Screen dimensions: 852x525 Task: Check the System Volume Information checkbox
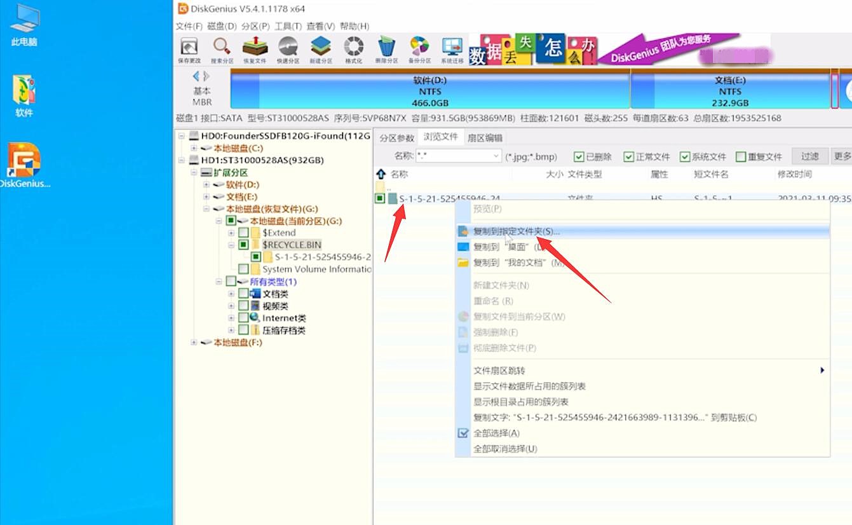click(x=243, y=269)
